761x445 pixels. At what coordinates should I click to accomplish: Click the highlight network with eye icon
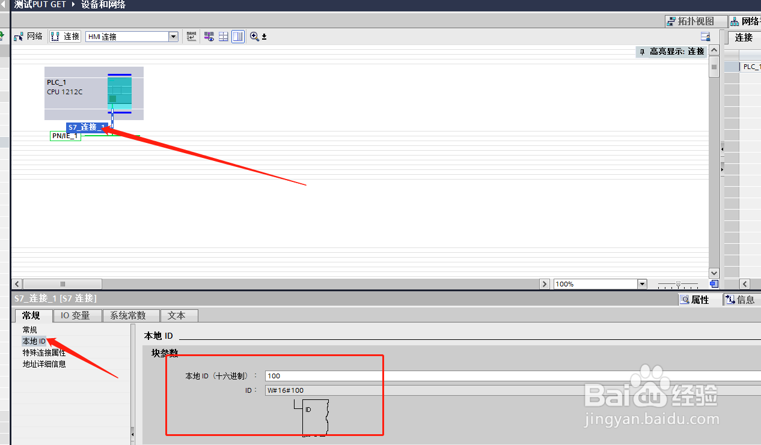click(209, 37)
